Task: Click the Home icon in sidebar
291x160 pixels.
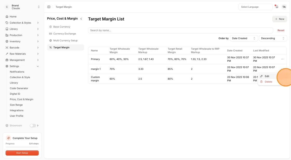Action: pyautogui.click(x=7, y=17)
